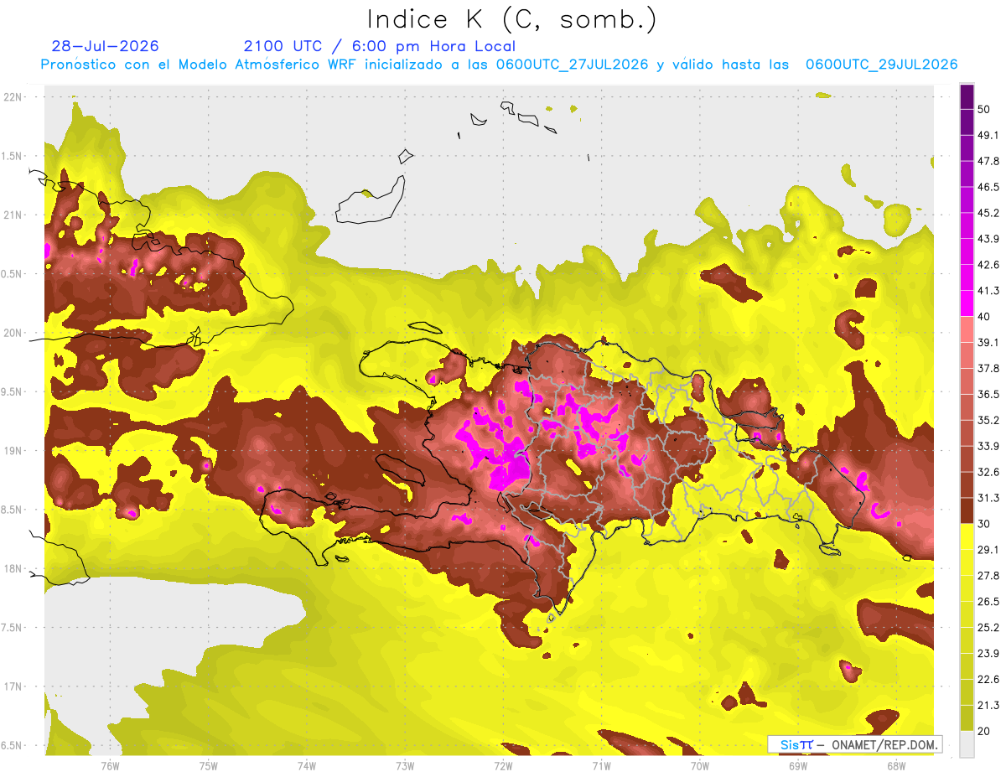Click the colorbar value '32.6'
This screenshot has width=1006, height=777.
pyautogui.click(x=988, y=472)
